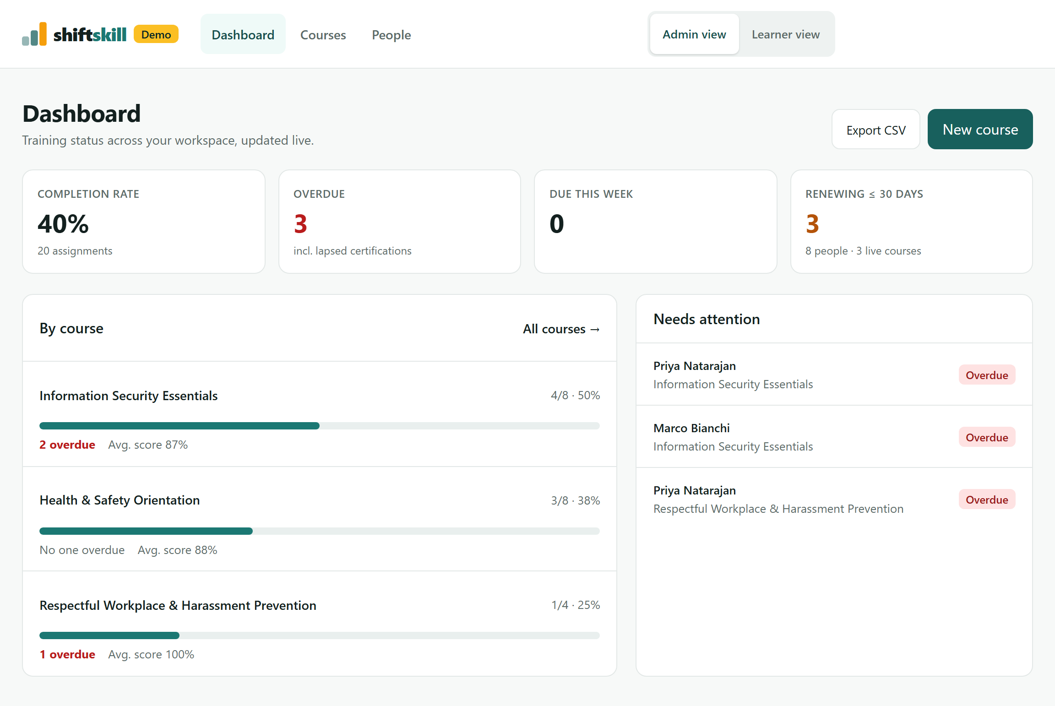Switch to Admin view

[x=694, y=34]
